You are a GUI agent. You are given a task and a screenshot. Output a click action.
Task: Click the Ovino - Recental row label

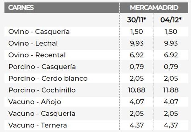pyautogui.click(x=37, y=55)
